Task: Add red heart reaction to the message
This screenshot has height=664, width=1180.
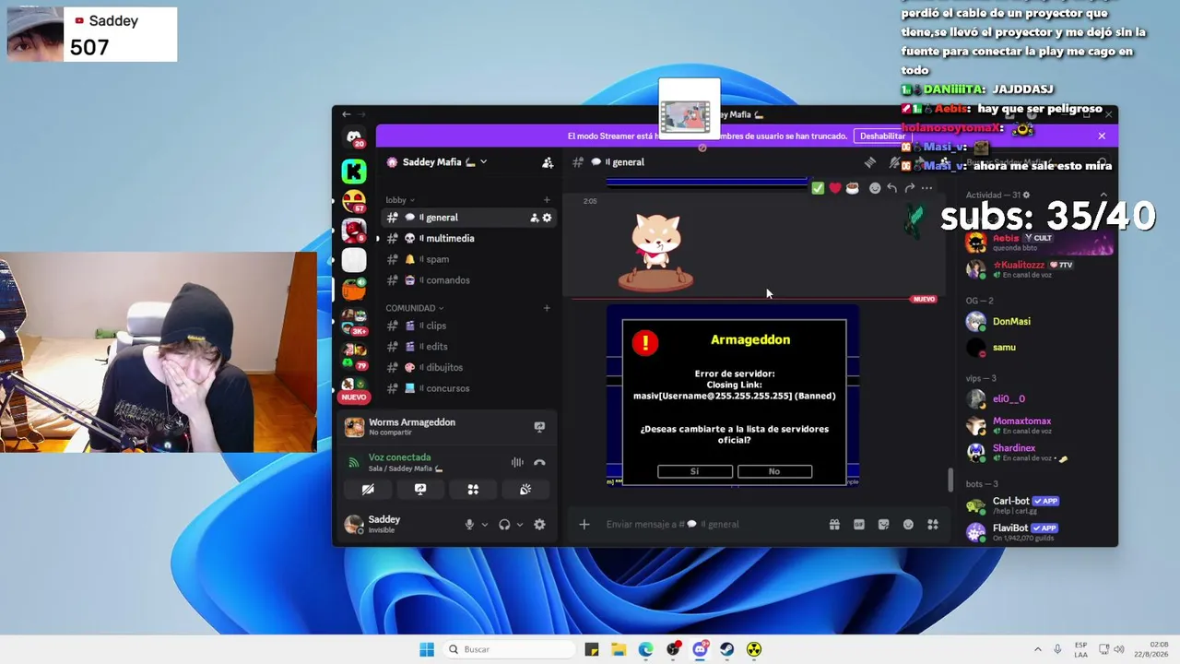Action: tap(835, 188)
